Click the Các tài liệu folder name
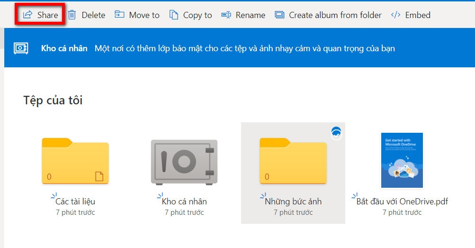This screenshot has width=475, height=248. coord(75,202)
